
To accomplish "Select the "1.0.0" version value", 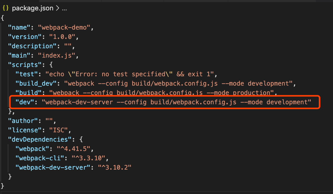I will coord(62,37).
